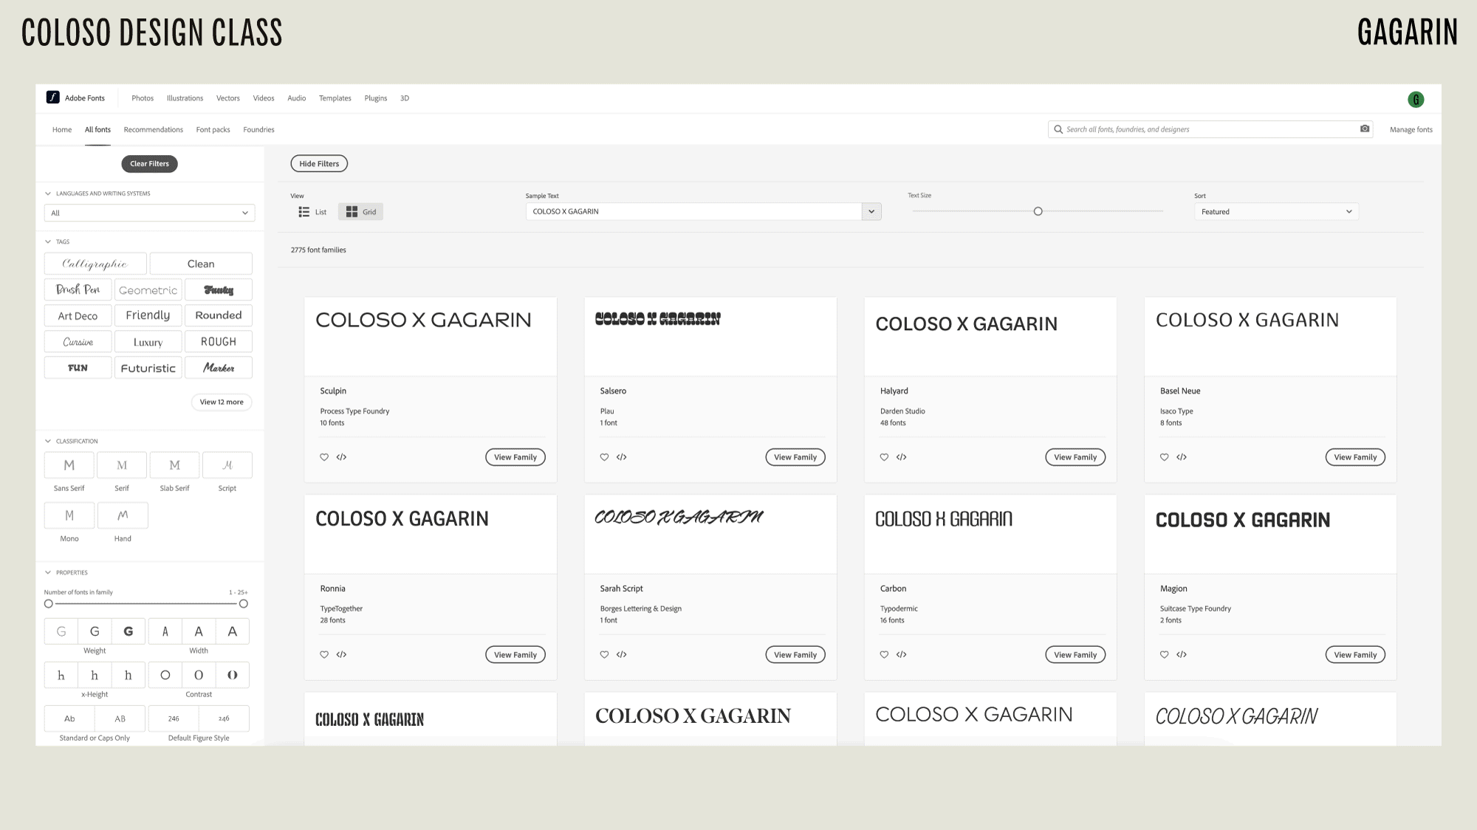View the Sculpin font family
1477x830 pixels.
(x=515, y=457)
